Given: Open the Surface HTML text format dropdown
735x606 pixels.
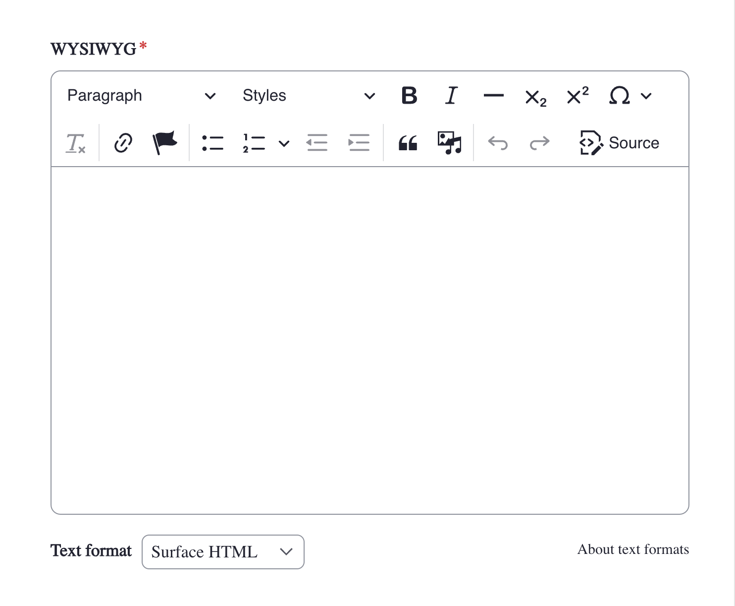Looking at the screenshot, I should [x=223, y=552].
